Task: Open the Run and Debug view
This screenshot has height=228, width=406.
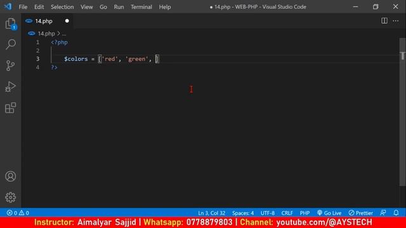Action: [10, 87]
